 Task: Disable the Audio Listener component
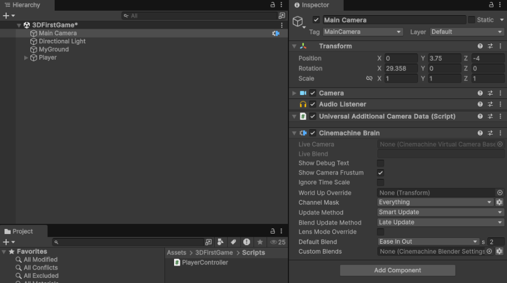tap(312, 104)
